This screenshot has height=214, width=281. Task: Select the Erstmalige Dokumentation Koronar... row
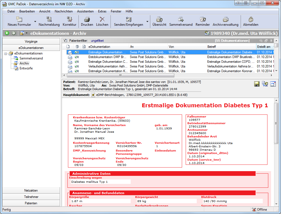coord(170,71)
